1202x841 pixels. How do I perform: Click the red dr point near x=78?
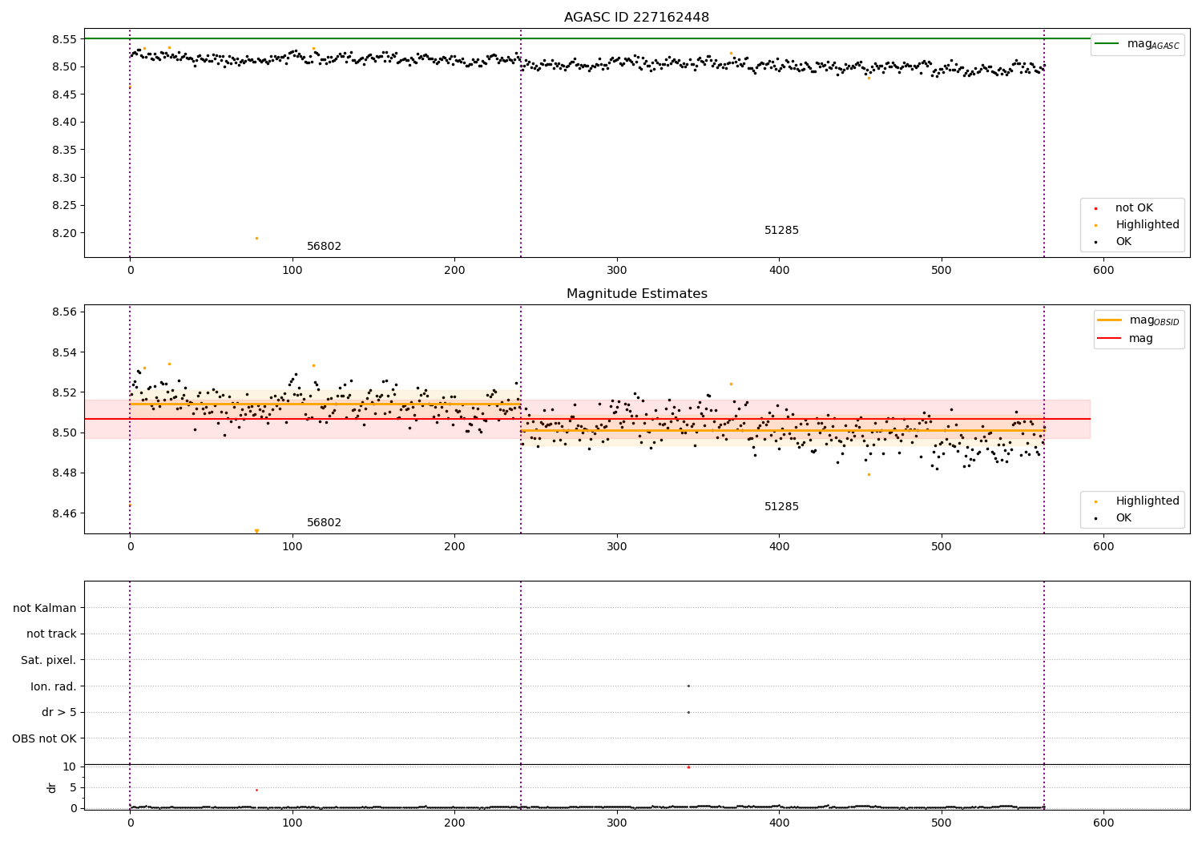[x=256, y=790]
